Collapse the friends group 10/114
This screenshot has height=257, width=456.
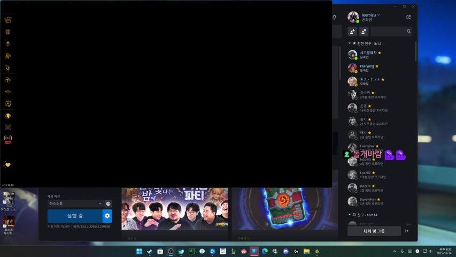pyautogui.click(x=363, y=215)
